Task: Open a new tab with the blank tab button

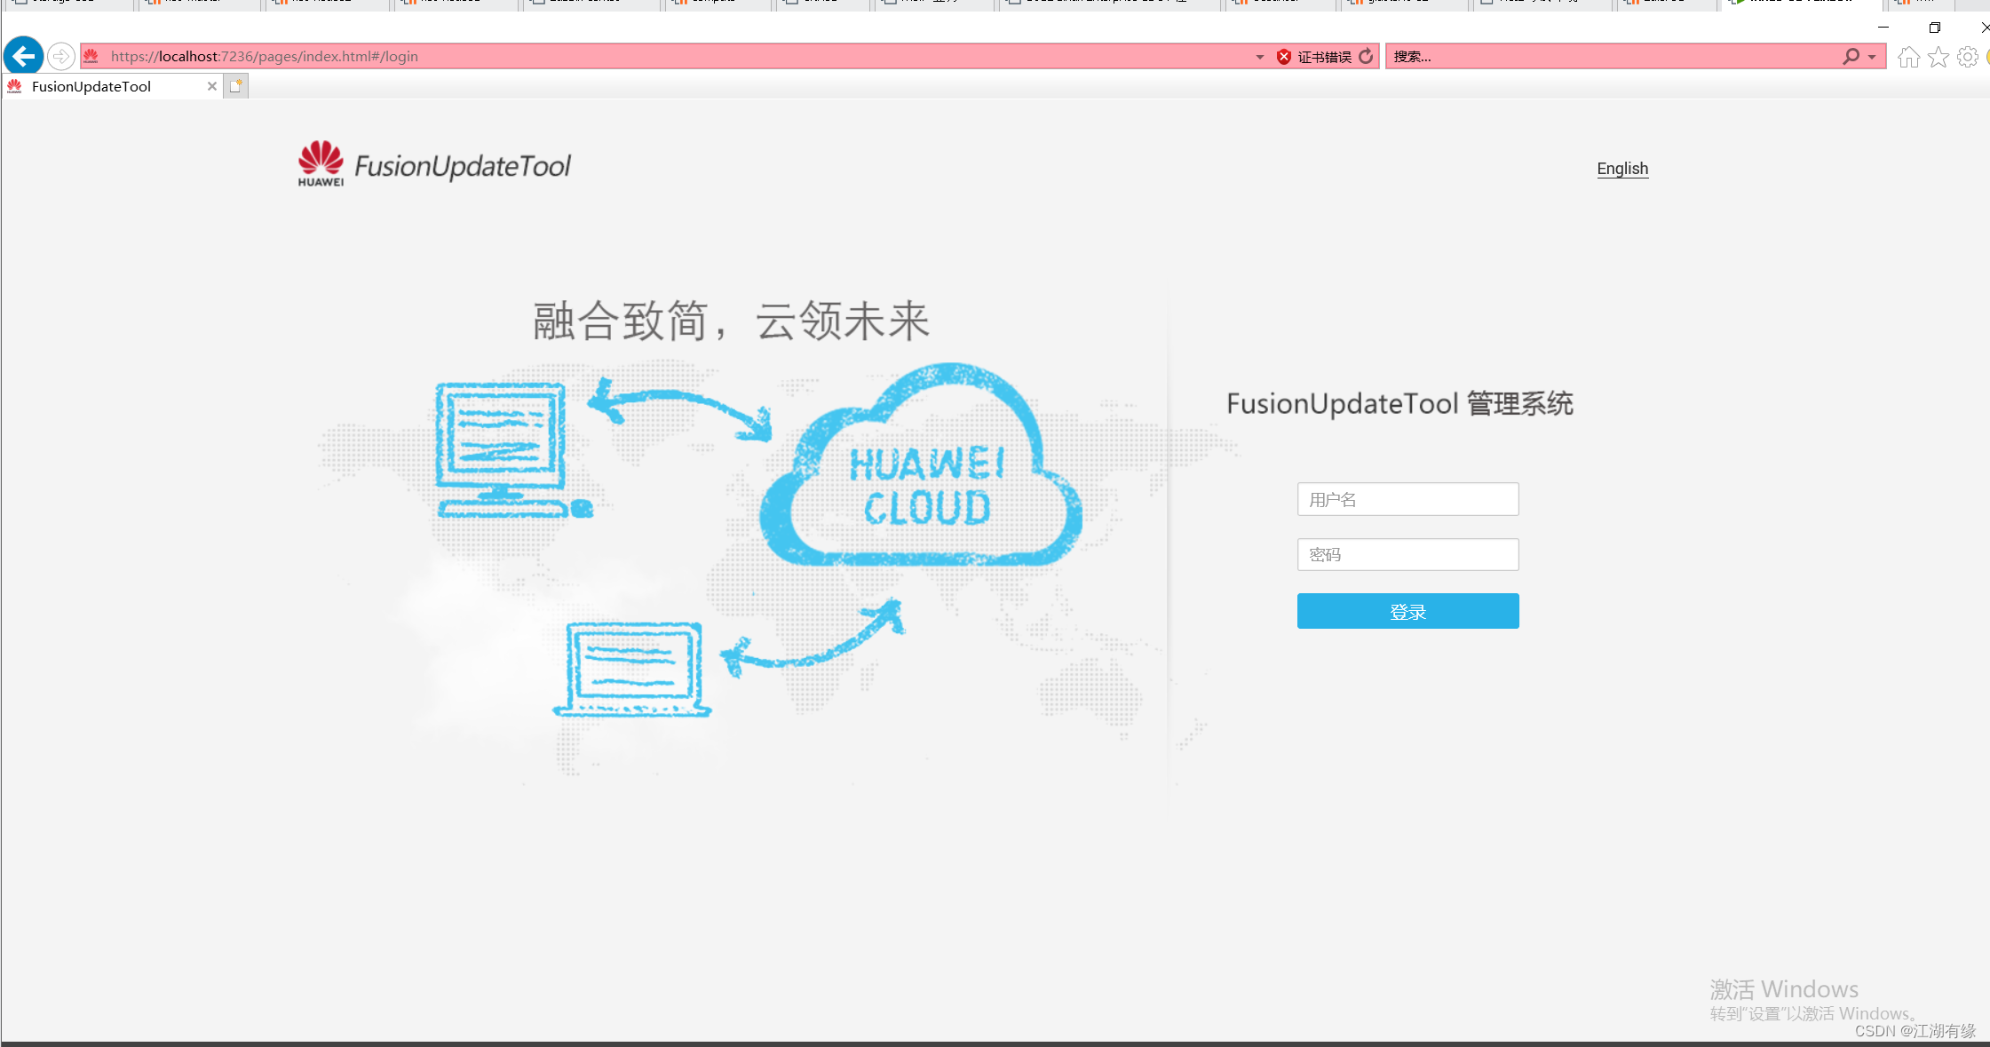Action: (x=235, y=86)
